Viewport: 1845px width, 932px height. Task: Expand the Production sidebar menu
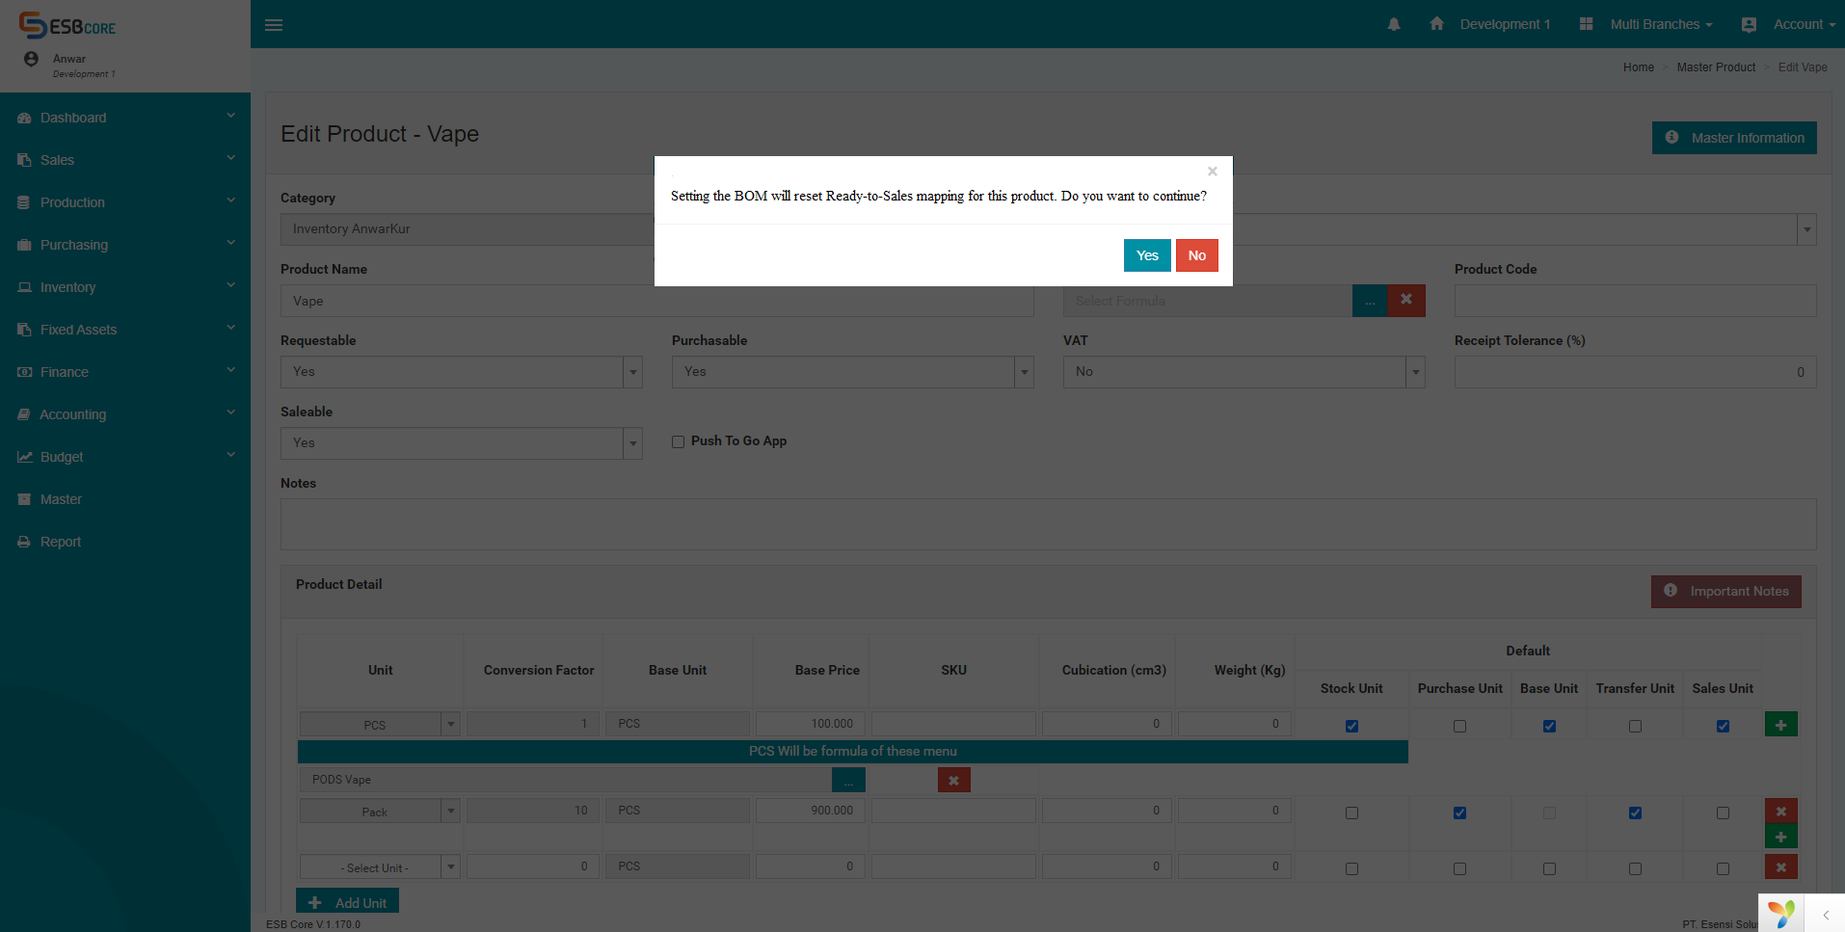click(x=125, y=202)
